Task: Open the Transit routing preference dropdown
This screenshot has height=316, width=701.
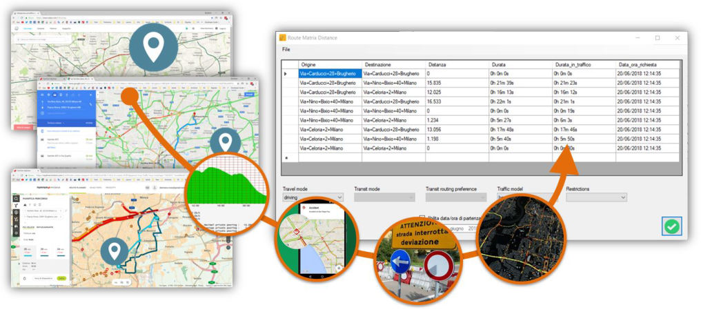Action: (x=456, y=197)
